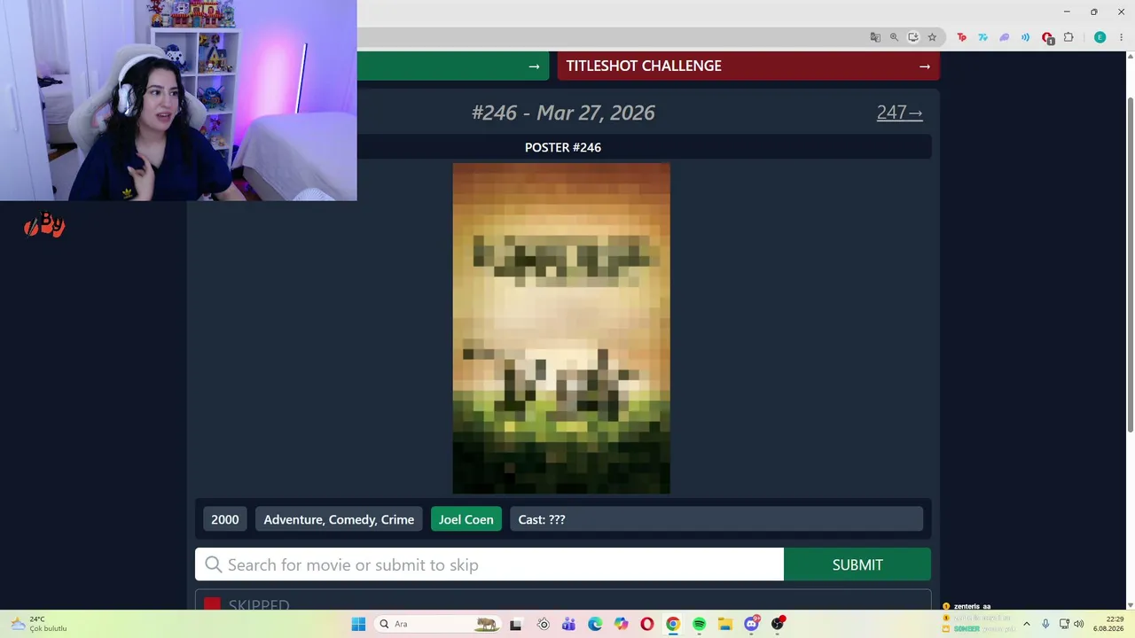Open the red extension with badge 1
Screen dimensions: 1135x638
click(x=1047, y=38)
